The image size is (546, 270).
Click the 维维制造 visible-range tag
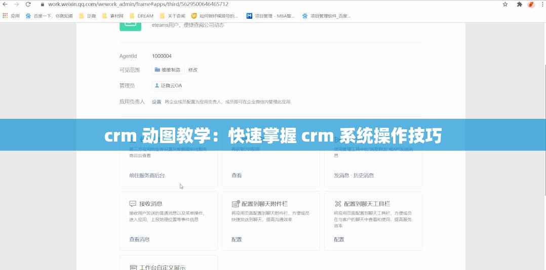coord(168,70)
